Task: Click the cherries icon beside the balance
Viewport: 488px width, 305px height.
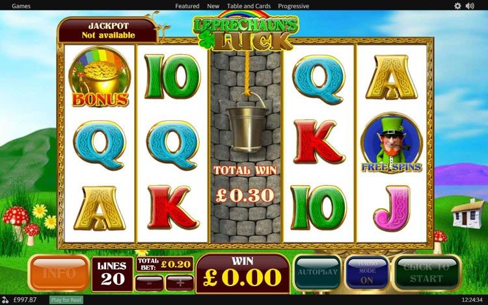Action: pyautogui.click(x=5, y=300)
